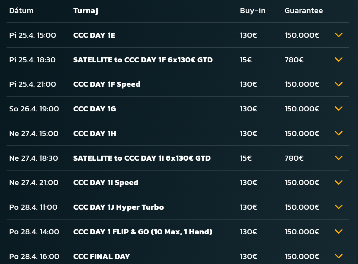
Task: Expand SATELLITE to CCC DAY 1I chevron
Action: pos(338,158)
